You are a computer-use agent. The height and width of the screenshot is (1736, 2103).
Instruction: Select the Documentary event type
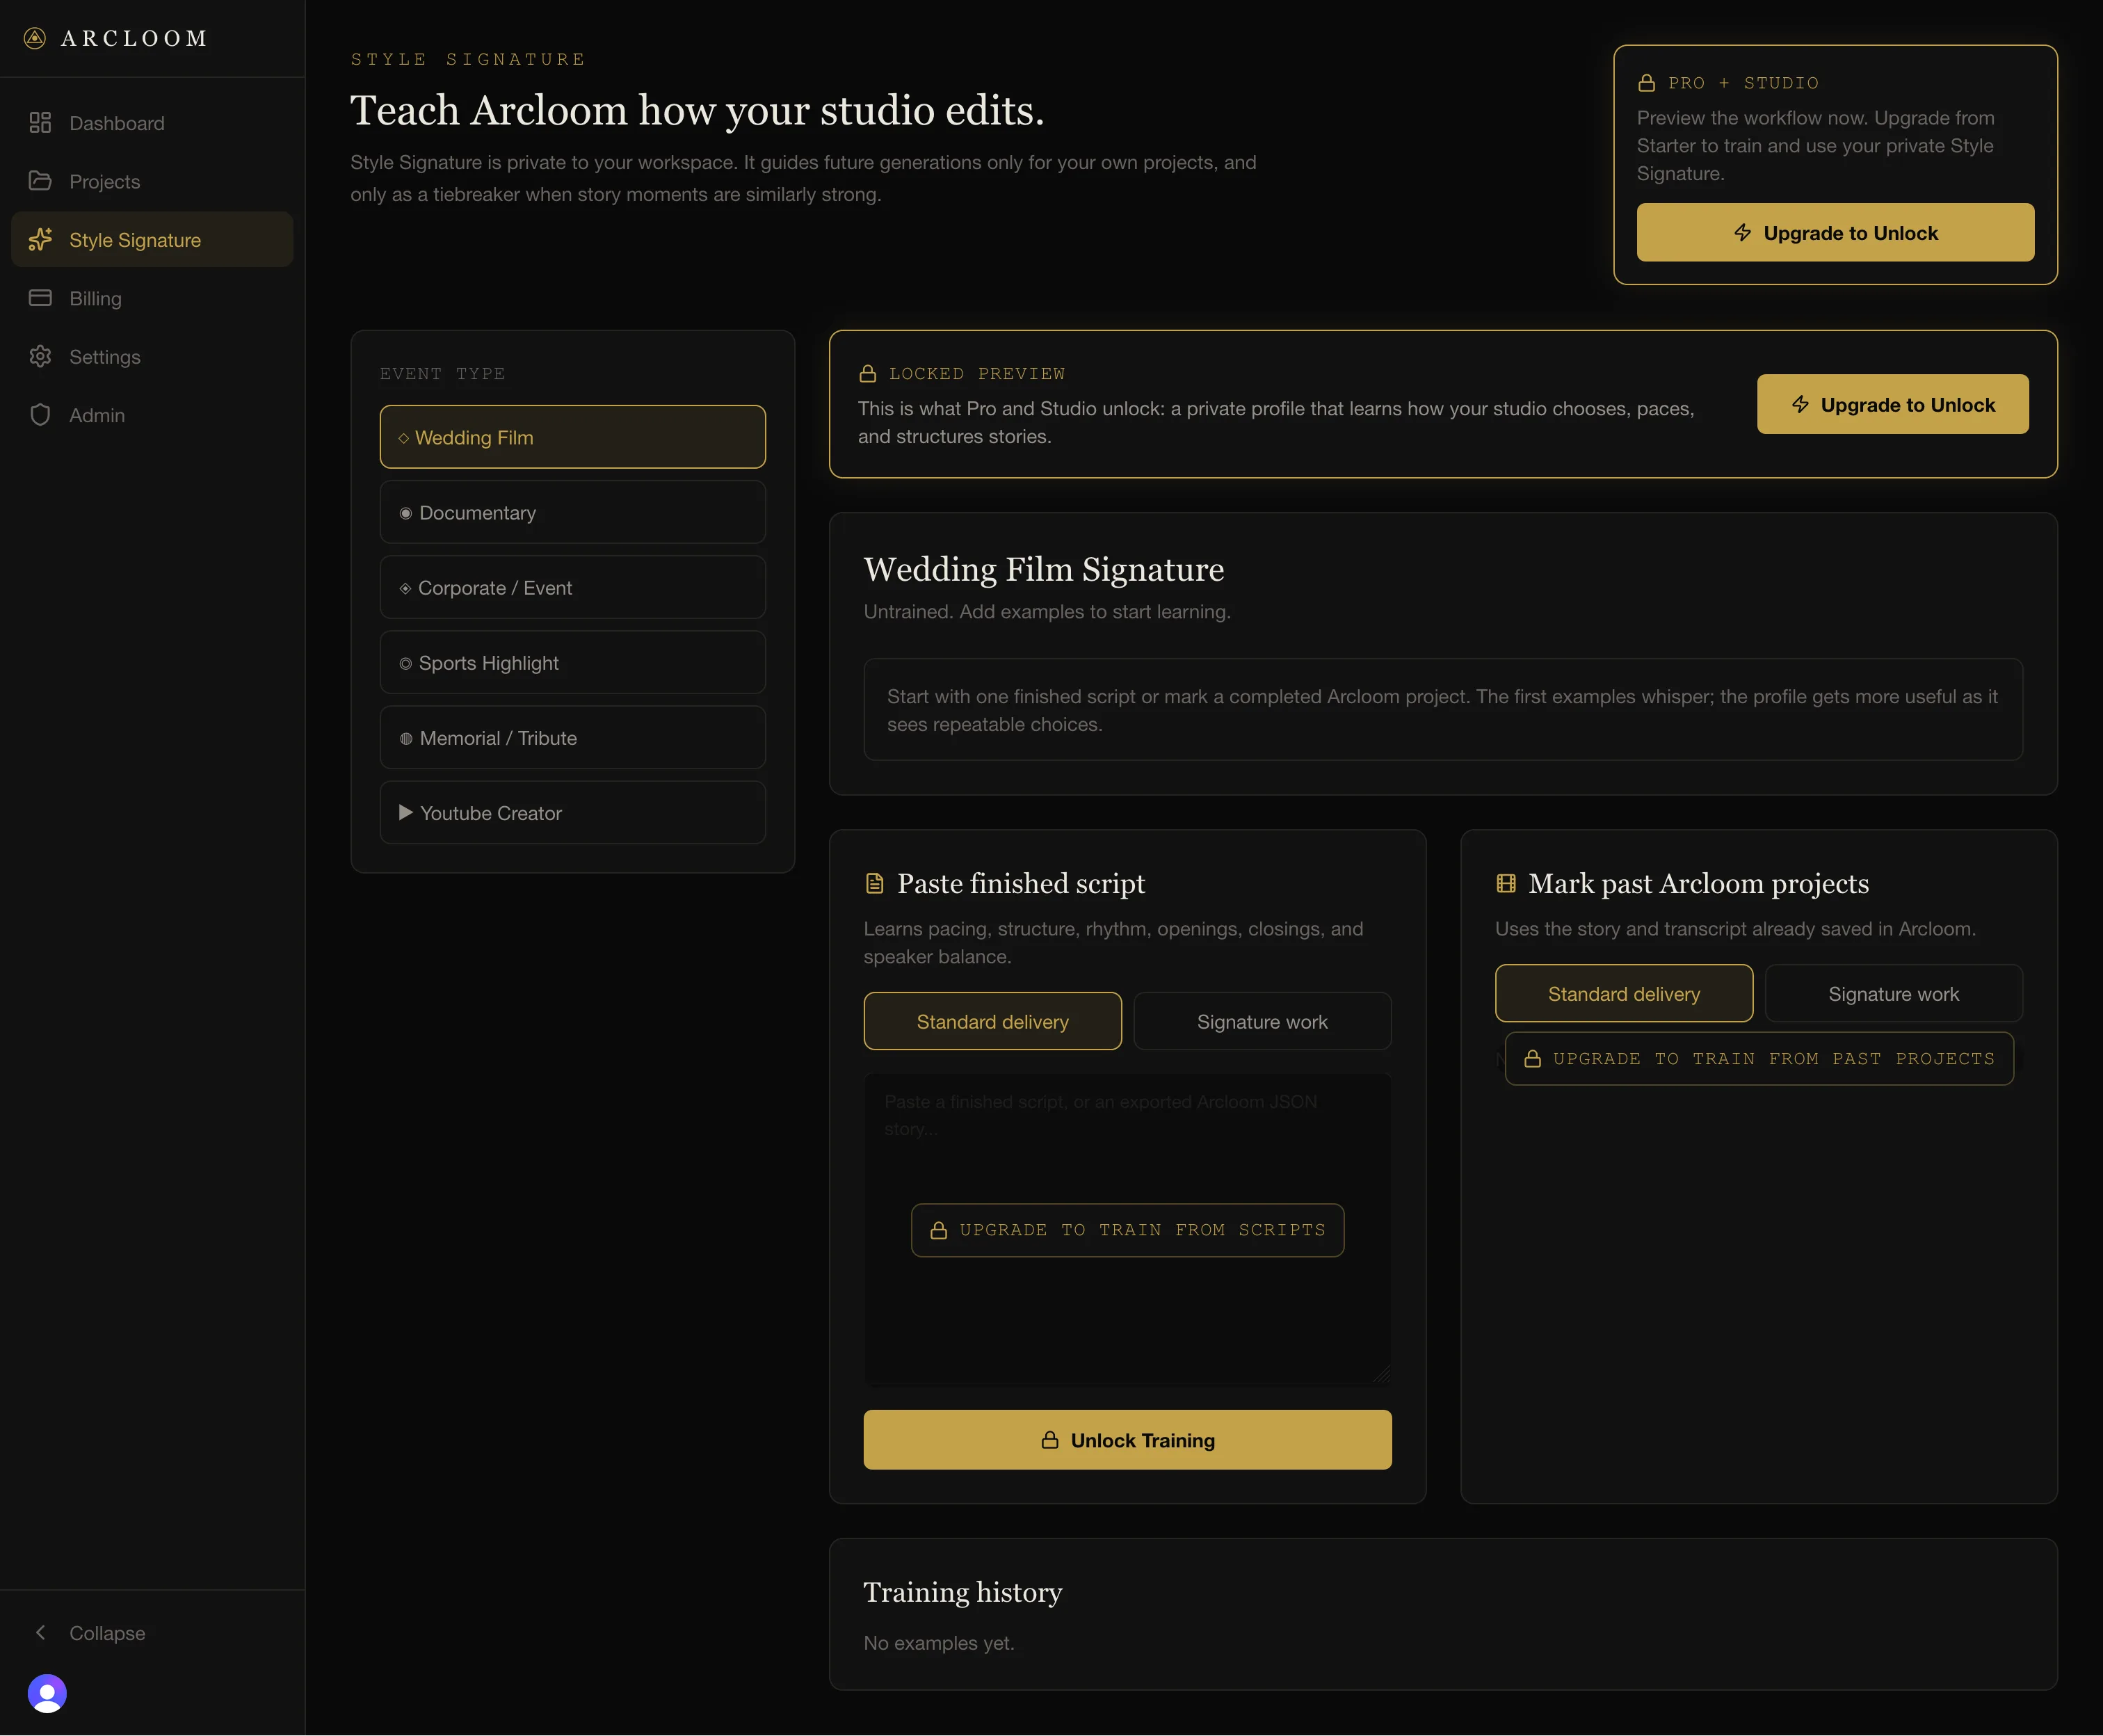point(572,512)
